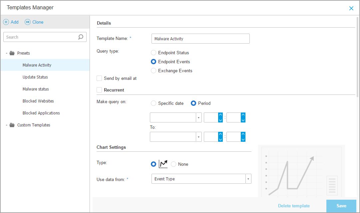
Task: Click the Add template plus icon
Action: [6, 22]
